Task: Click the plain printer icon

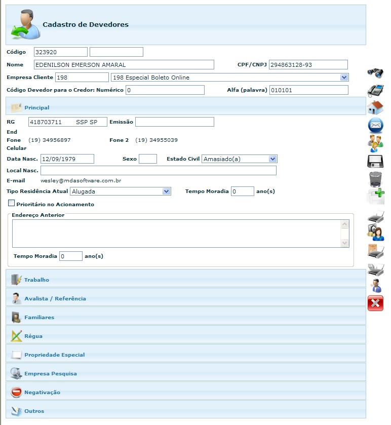Action: click(x=376, y=216)
